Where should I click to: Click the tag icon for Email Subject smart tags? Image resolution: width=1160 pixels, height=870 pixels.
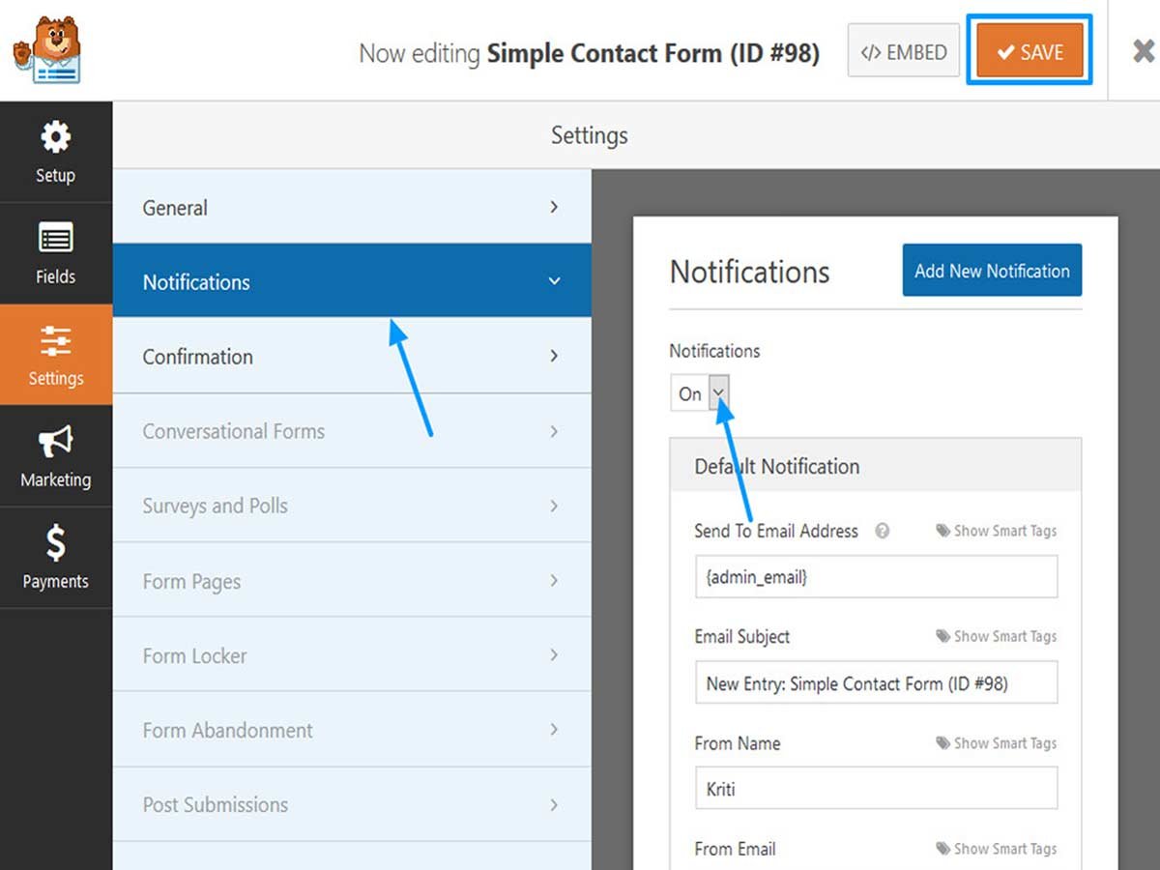(942, 636)
